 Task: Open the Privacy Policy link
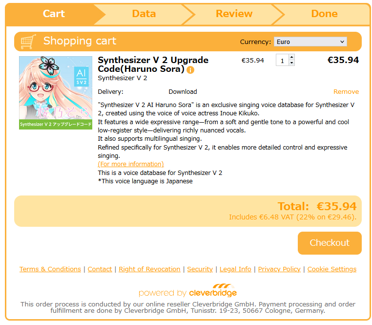279,269
